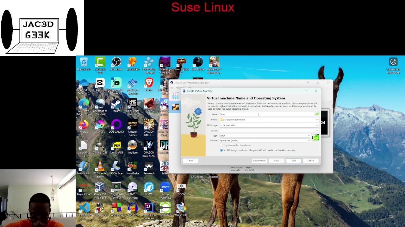Click the VirtualBox Tools icon in Manager

(175, 95)
